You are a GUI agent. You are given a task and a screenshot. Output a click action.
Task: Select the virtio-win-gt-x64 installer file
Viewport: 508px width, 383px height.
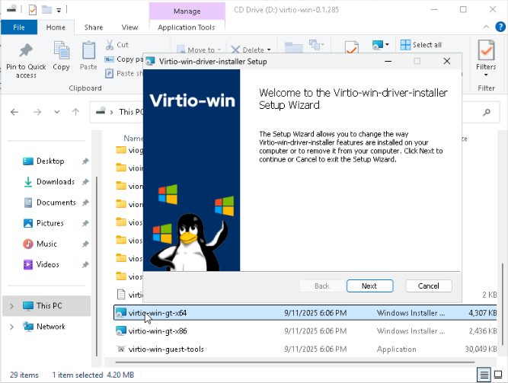[305, 313]
